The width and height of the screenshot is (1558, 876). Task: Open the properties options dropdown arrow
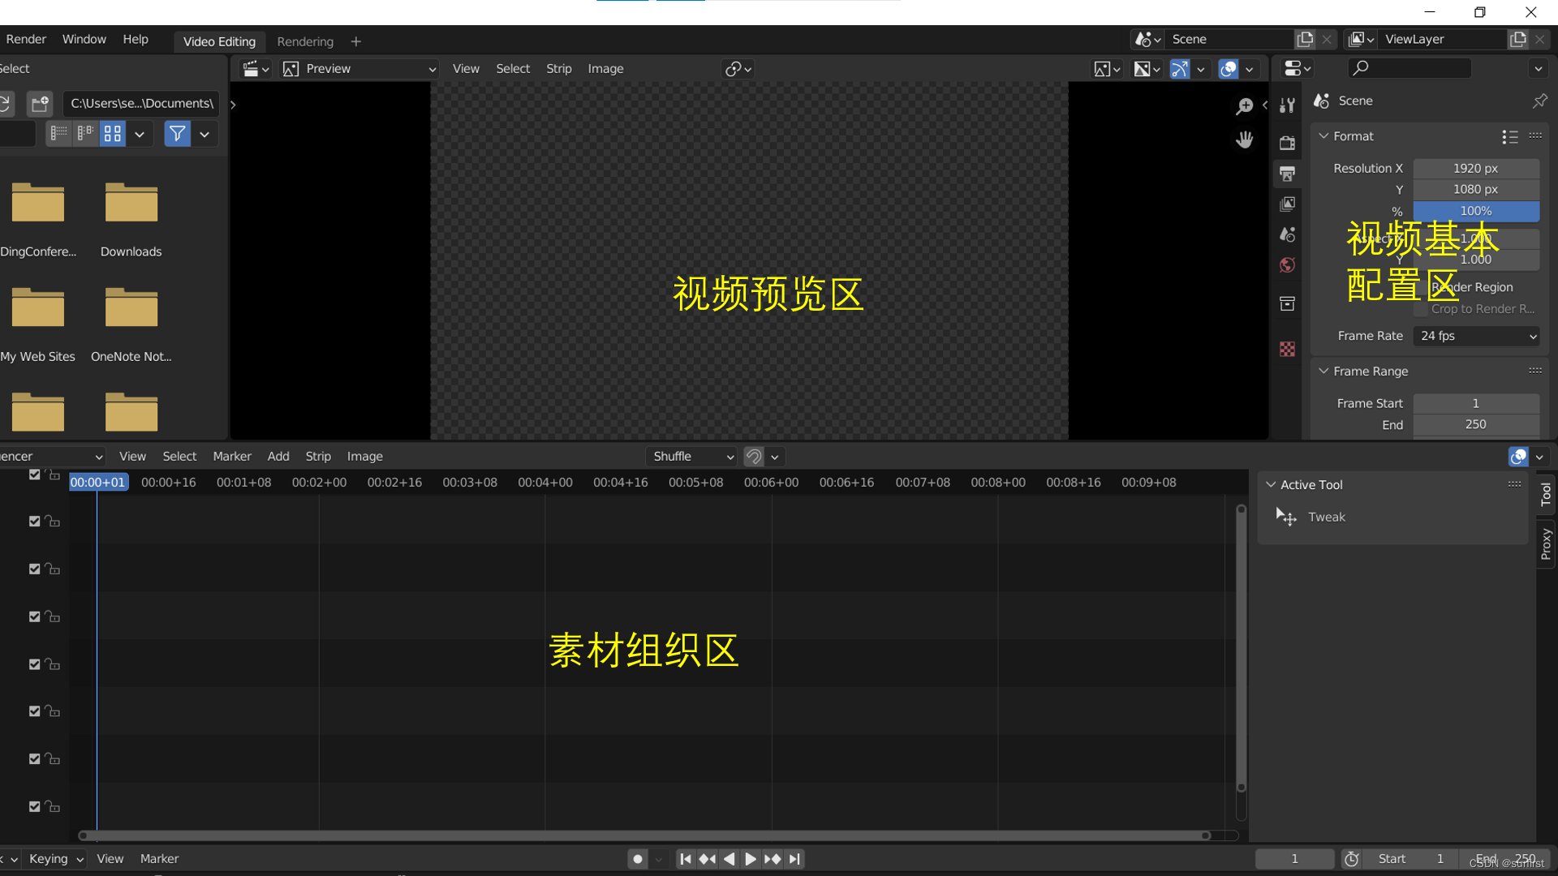click(x=1538, y=69)
